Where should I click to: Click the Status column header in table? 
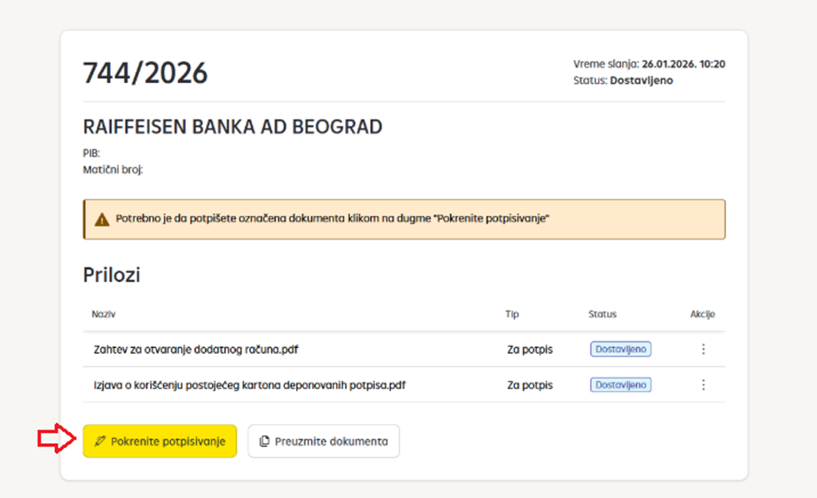[602, 314]
